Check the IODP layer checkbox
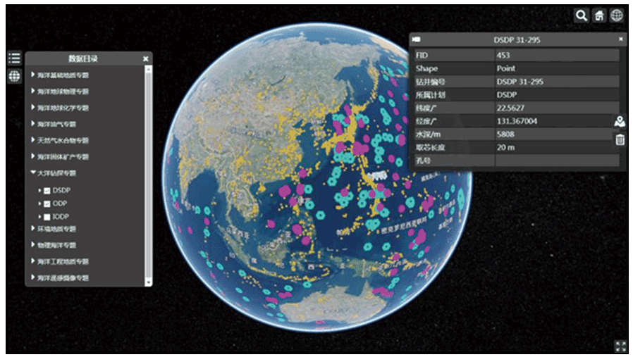The image size is (633, 357). pyautogui.click(x=47, y=216)
